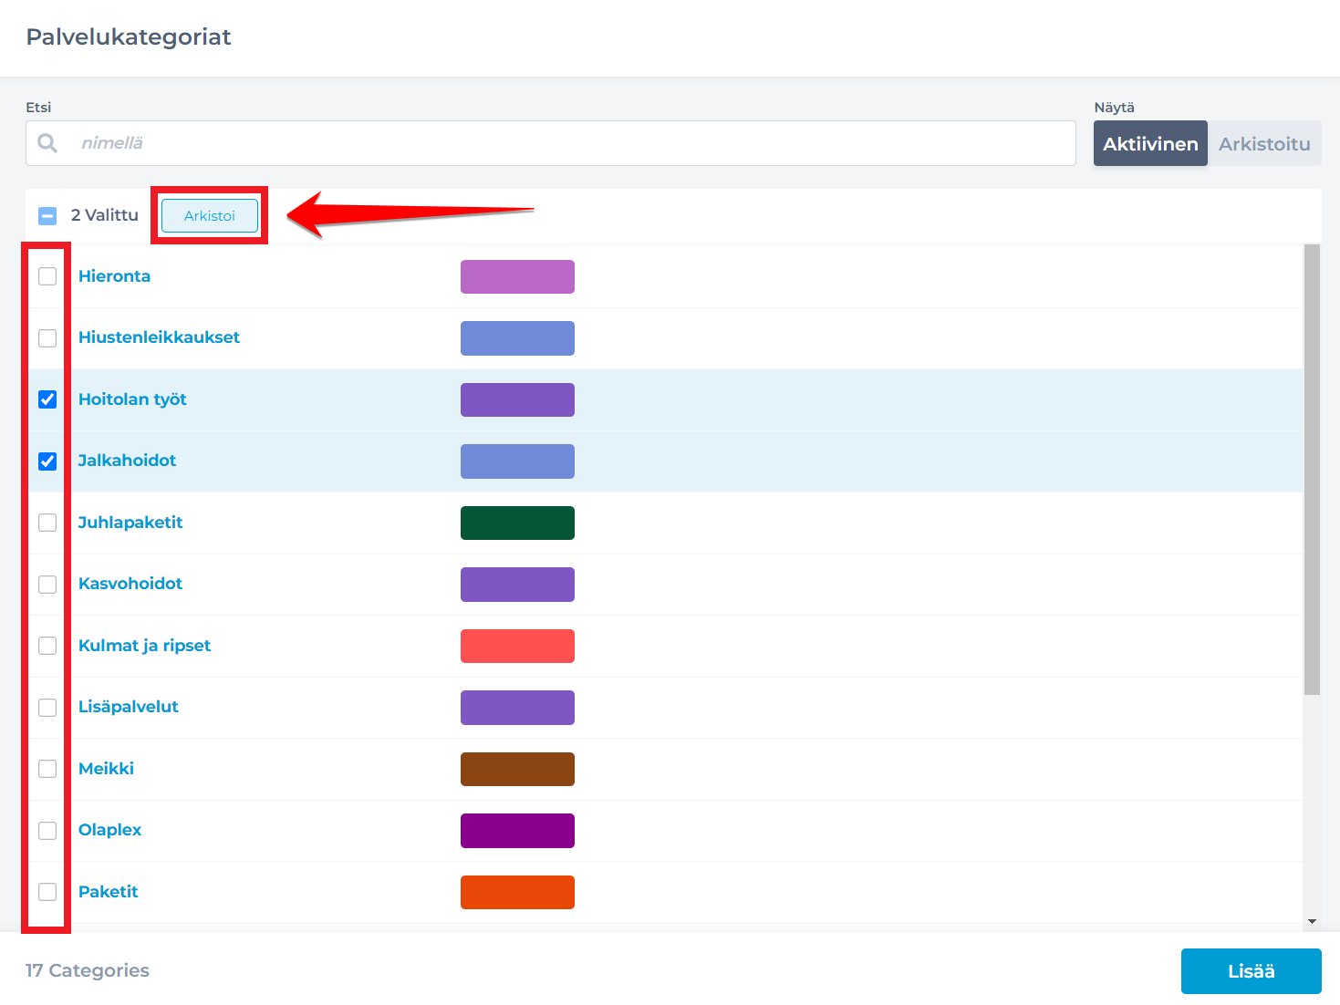Toggle the select-all checkbox beside 2 Valittu
1340x1005 pixels.
(47, 216)
